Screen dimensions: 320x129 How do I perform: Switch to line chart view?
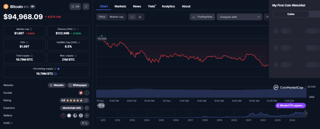click(132, 17)
